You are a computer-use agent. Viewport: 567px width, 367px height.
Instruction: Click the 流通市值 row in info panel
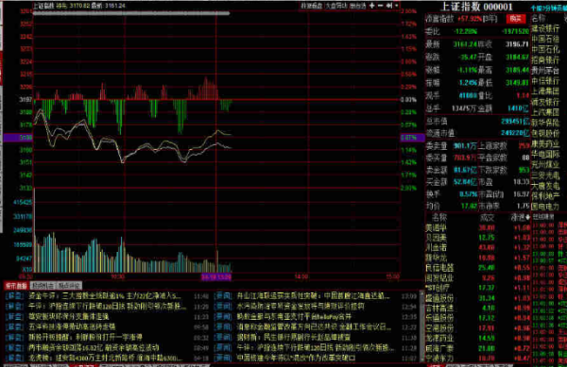click(477, 133)
